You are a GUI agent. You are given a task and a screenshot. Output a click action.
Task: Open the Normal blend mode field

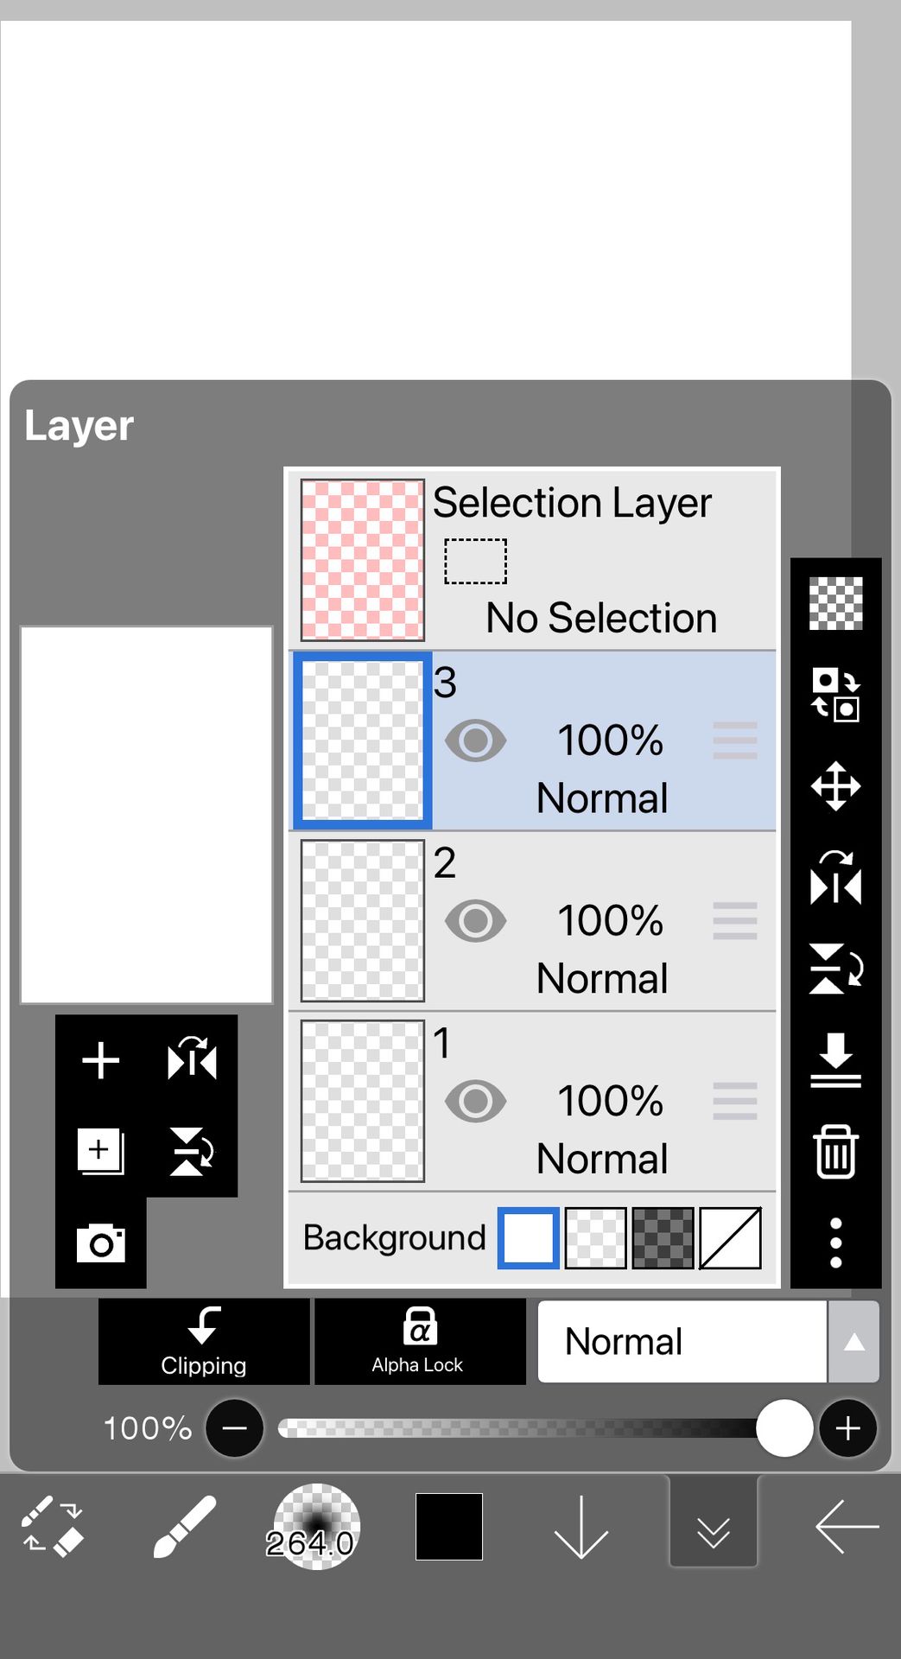682,1342
